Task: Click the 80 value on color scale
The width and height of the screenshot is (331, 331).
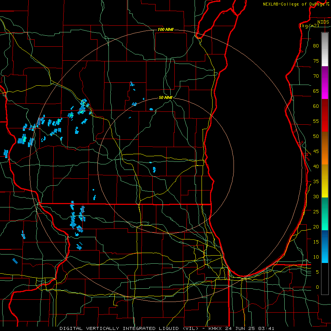Action: click(316, 46)
